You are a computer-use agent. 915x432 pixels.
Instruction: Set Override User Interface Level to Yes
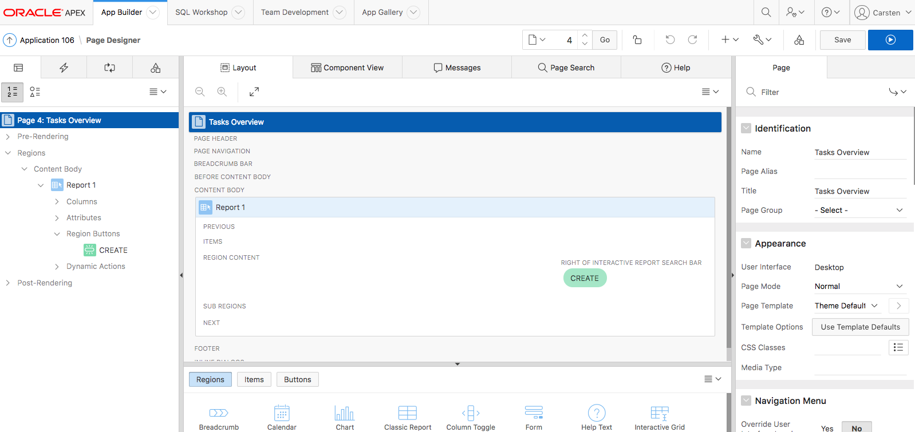[x=827, y=428]
